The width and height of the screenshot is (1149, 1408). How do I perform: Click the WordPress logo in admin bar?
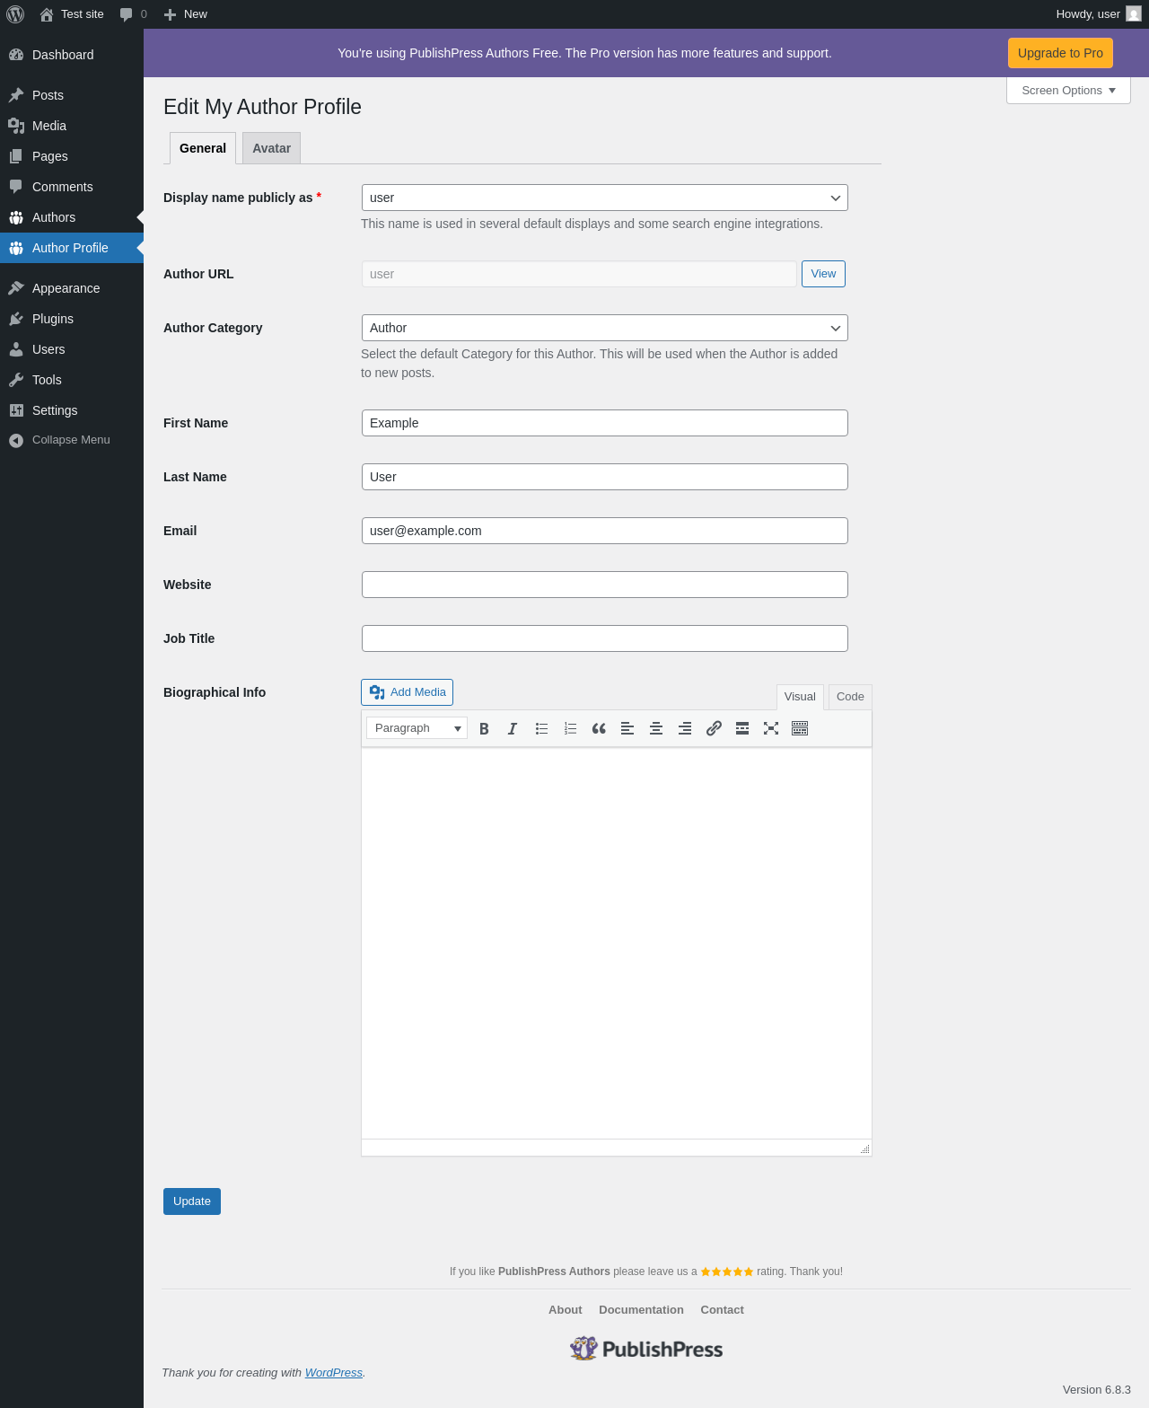click(x=15, y=14)
